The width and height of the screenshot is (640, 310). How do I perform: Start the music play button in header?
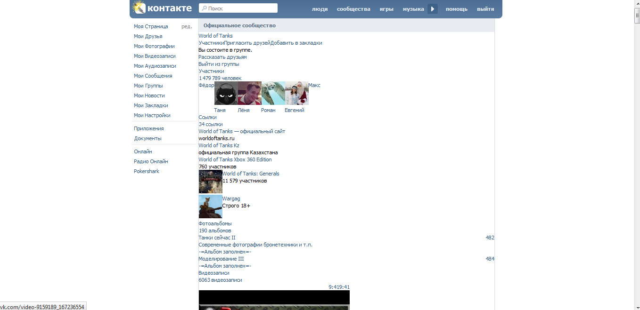(x=433, y=9)
